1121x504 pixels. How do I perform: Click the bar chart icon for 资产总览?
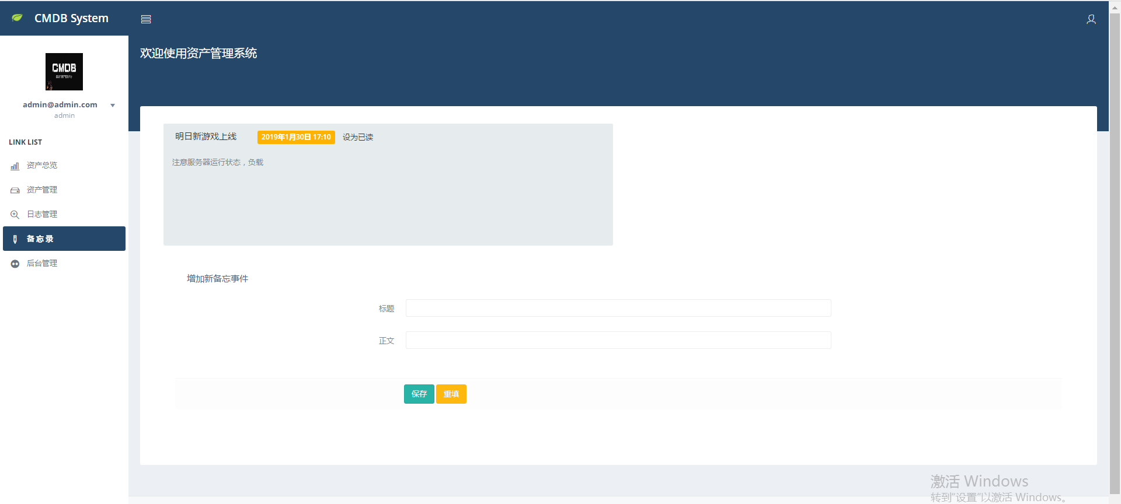[15, 166]
